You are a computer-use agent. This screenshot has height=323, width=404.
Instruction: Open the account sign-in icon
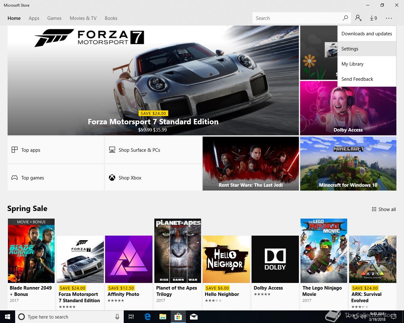click(x=358, y=18)
